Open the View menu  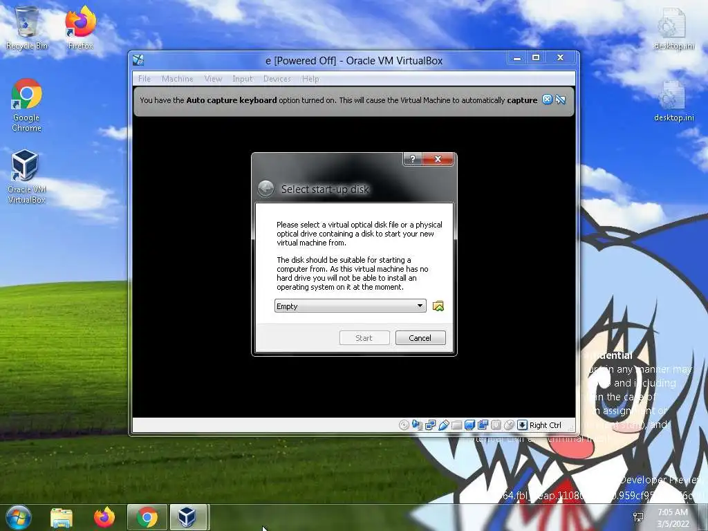pos(213,79)
